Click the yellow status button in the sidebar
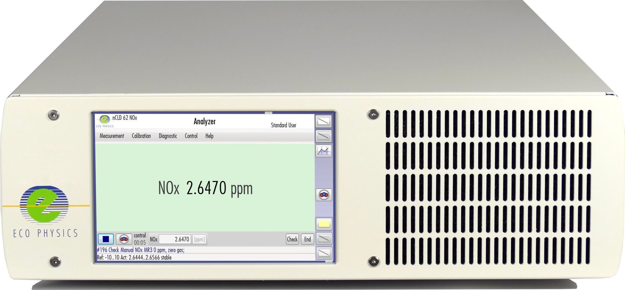The width and height of the screenshot is (625, 290). coord(324,224)
